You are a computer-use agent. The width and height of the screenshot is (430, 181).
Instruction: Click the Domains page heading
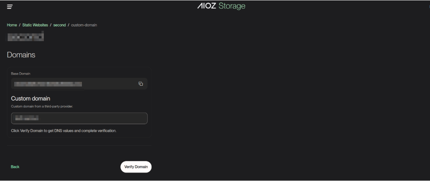point(21,55)
